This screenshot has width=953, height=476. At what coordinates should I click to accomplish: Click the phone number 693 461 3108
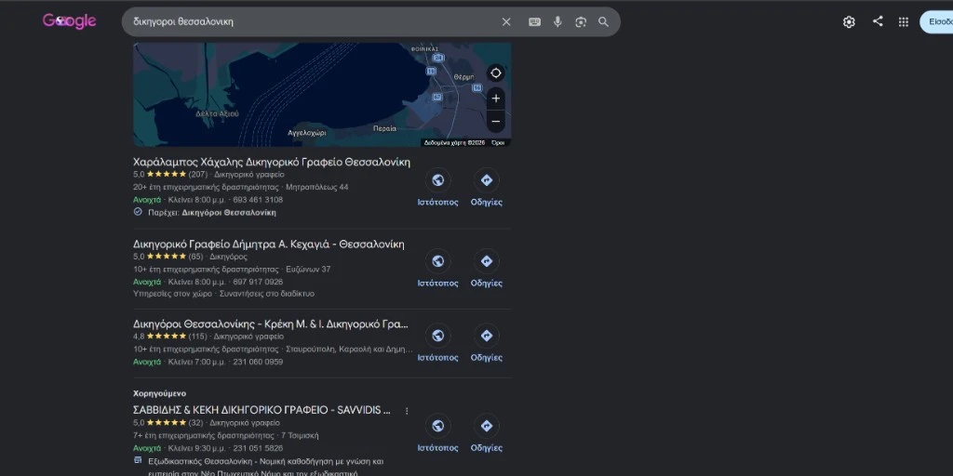coord(258,200)
